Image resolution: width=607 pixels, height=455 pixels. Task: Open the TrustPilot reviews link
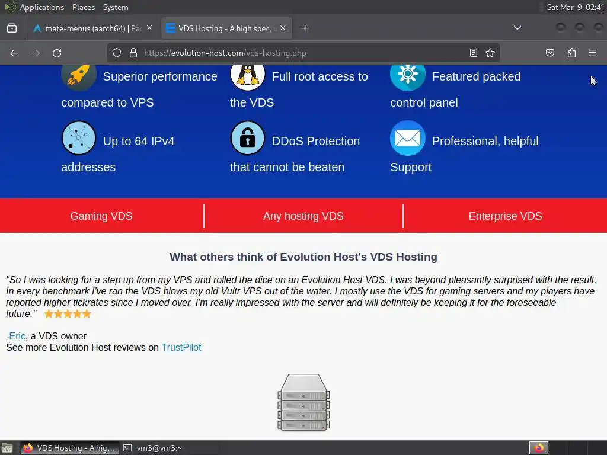pos(181,347)
